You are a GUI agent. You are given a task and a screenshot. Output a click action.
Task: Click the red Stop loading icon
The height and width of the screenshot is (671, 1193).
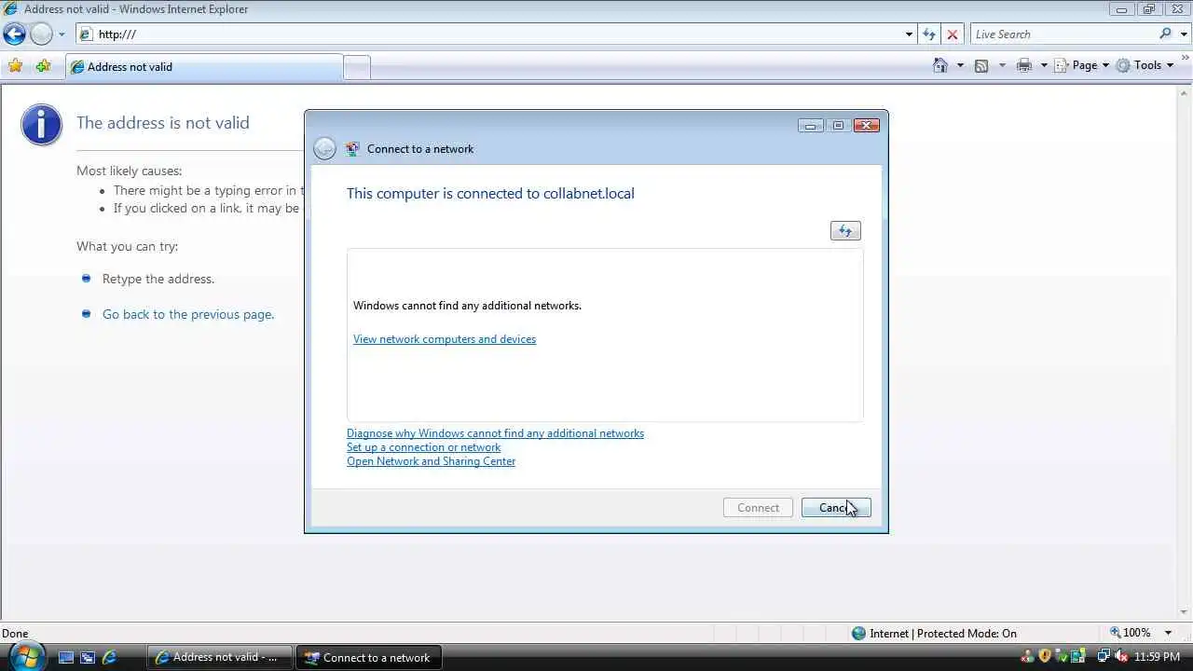tap(952, 34)
